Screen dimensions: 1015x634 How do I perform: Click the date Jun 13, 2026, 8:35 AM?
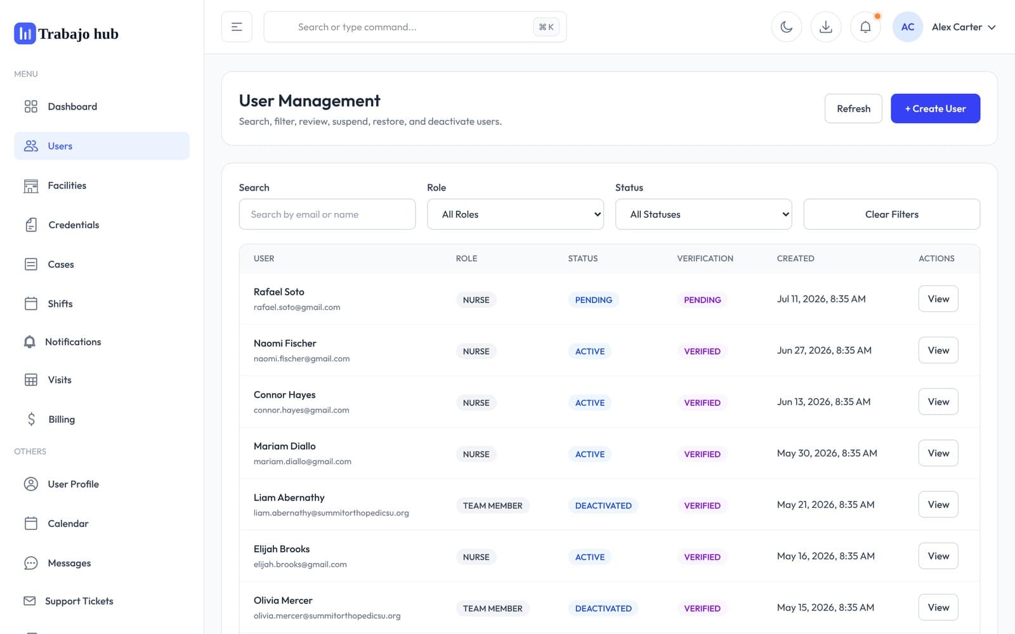tap(823, 401)
